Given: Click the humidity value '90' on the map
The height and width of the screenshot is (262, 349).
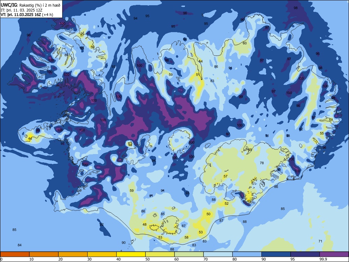Looking at the screenshot, I should [124, 243].
